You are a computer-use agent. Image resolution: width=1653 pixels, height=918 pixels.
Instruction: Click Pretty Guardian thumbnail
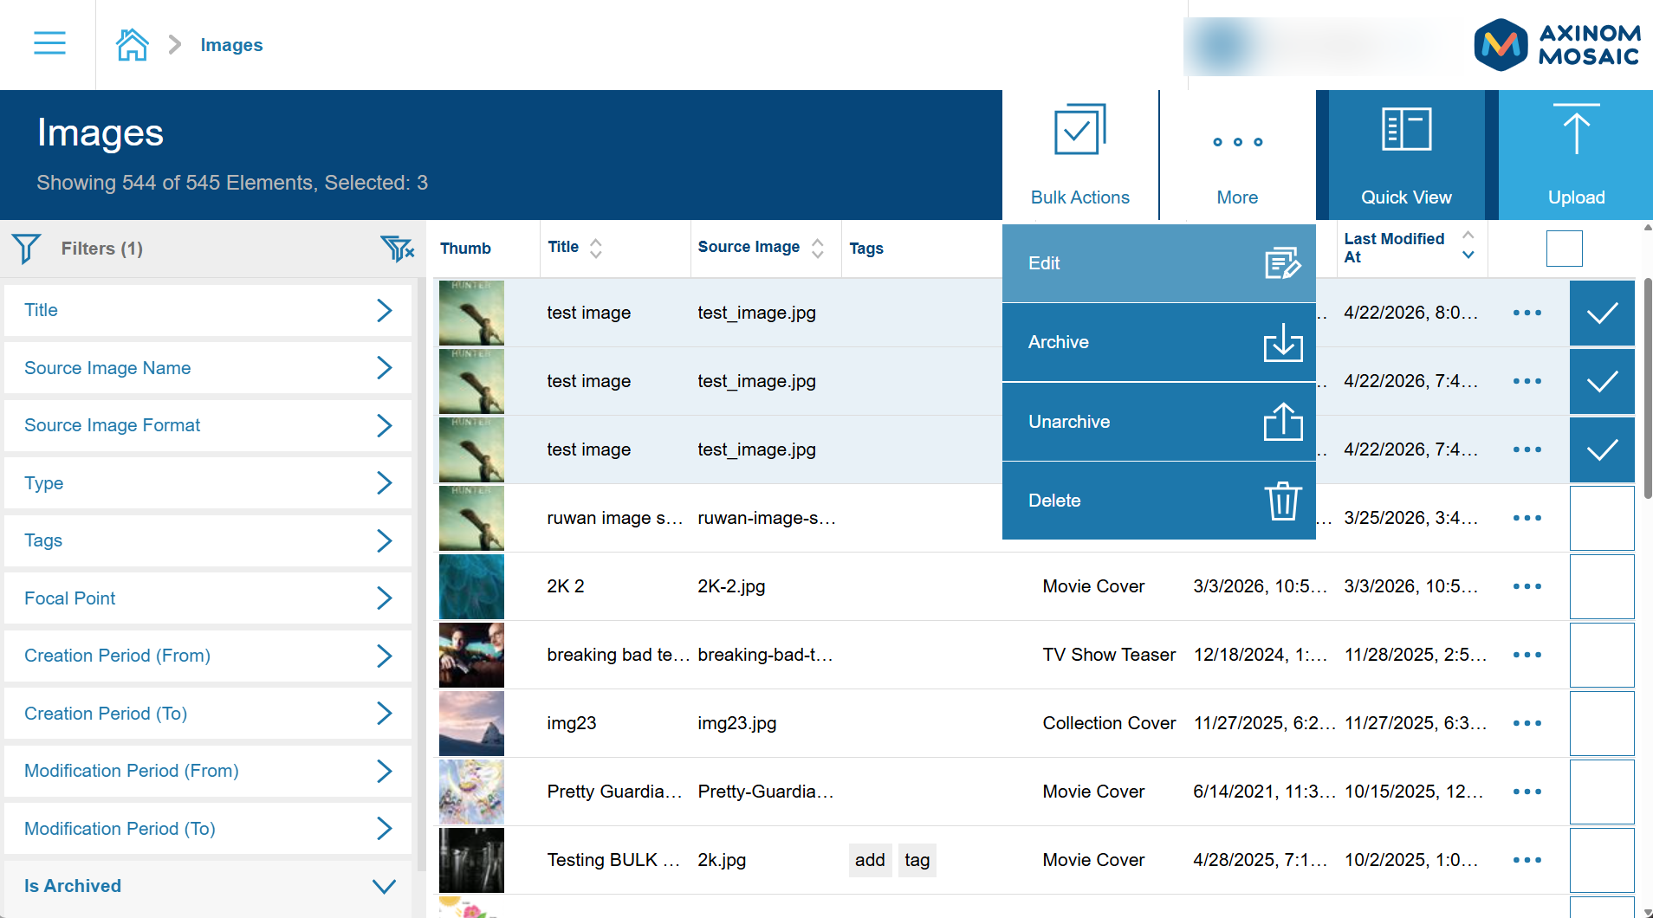click(x=471, y=792)
